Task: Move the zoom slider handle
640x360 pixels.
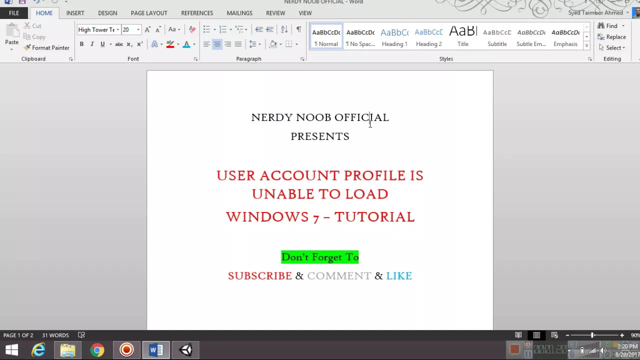Action: coord(592,335)
